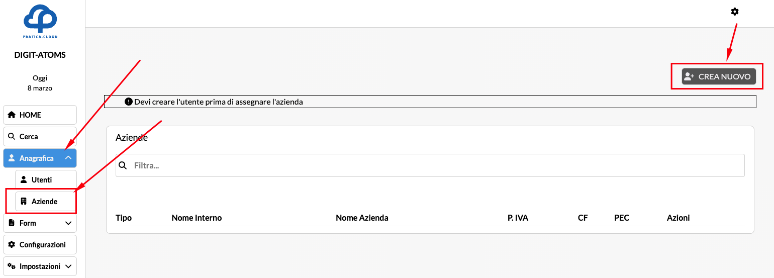Click the Pratica.Cloud logo

click(x=40, y=20)
